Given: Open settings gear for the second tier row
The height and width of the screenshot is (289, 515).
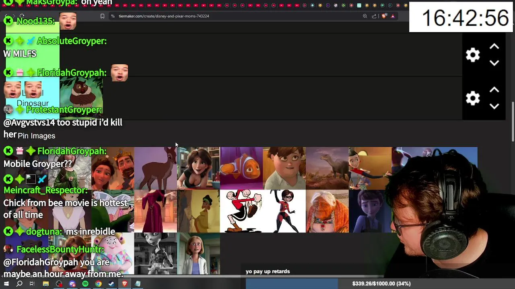Looking at the screenshot, I should click(x=473, y=98).
